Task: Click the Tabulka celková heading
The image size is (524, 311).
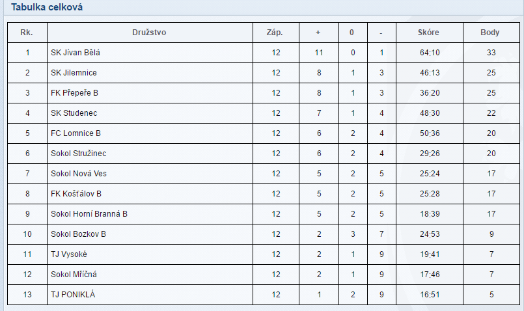Action: pyautogui.click(x=47, y=8)
